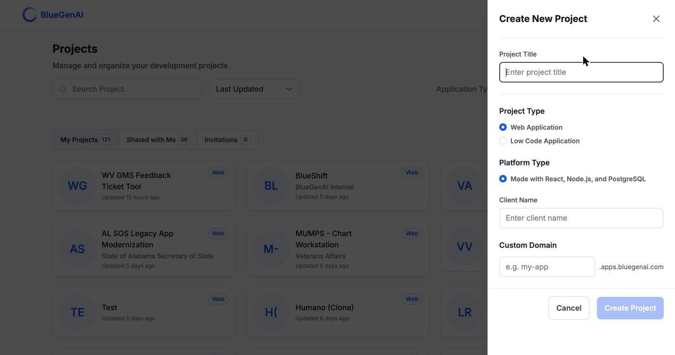
Task: Click the Veterans Affairs subtitle
Action: (321, 256)
